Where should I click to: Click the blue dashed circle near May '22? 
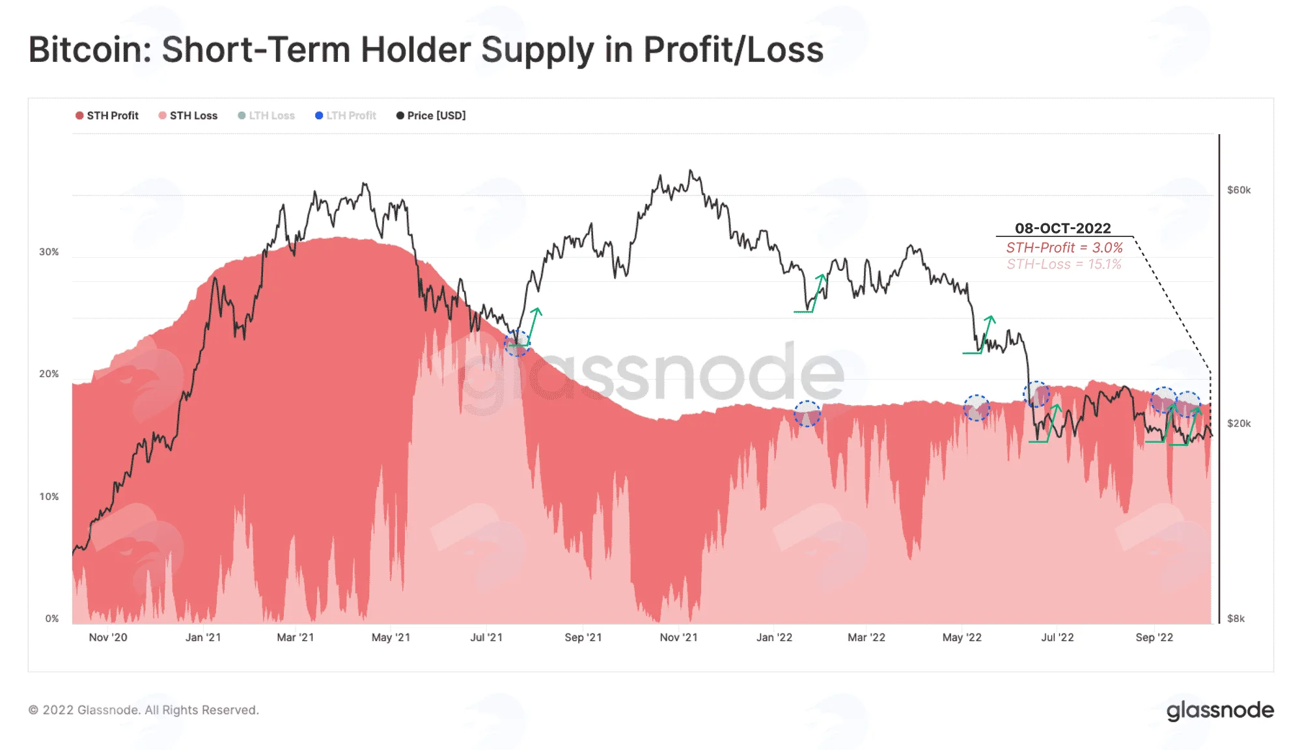976,408
